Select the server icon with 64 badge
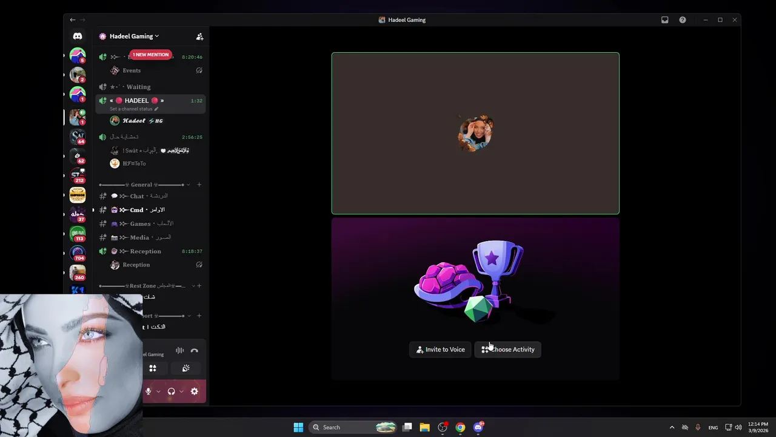 [x=78, y=137]
